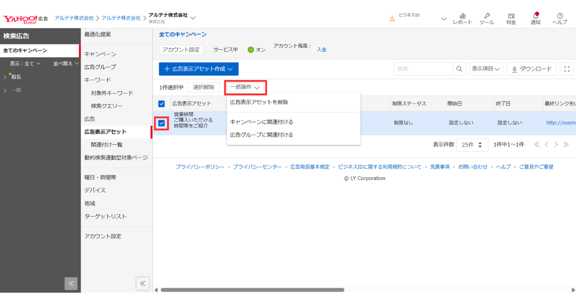Select 最適化提案 in side menu
Image resolution: width=576 pixels, height=302 pixels.
tap(97, 35)
